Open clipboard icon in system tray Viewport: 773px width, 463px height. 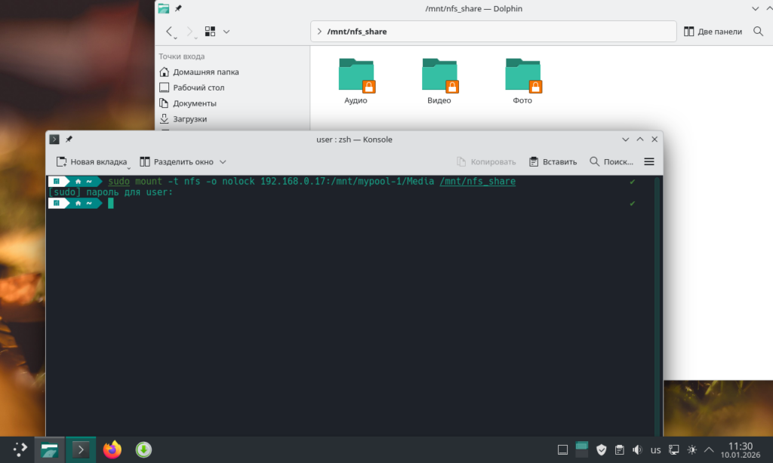[619, 449]
